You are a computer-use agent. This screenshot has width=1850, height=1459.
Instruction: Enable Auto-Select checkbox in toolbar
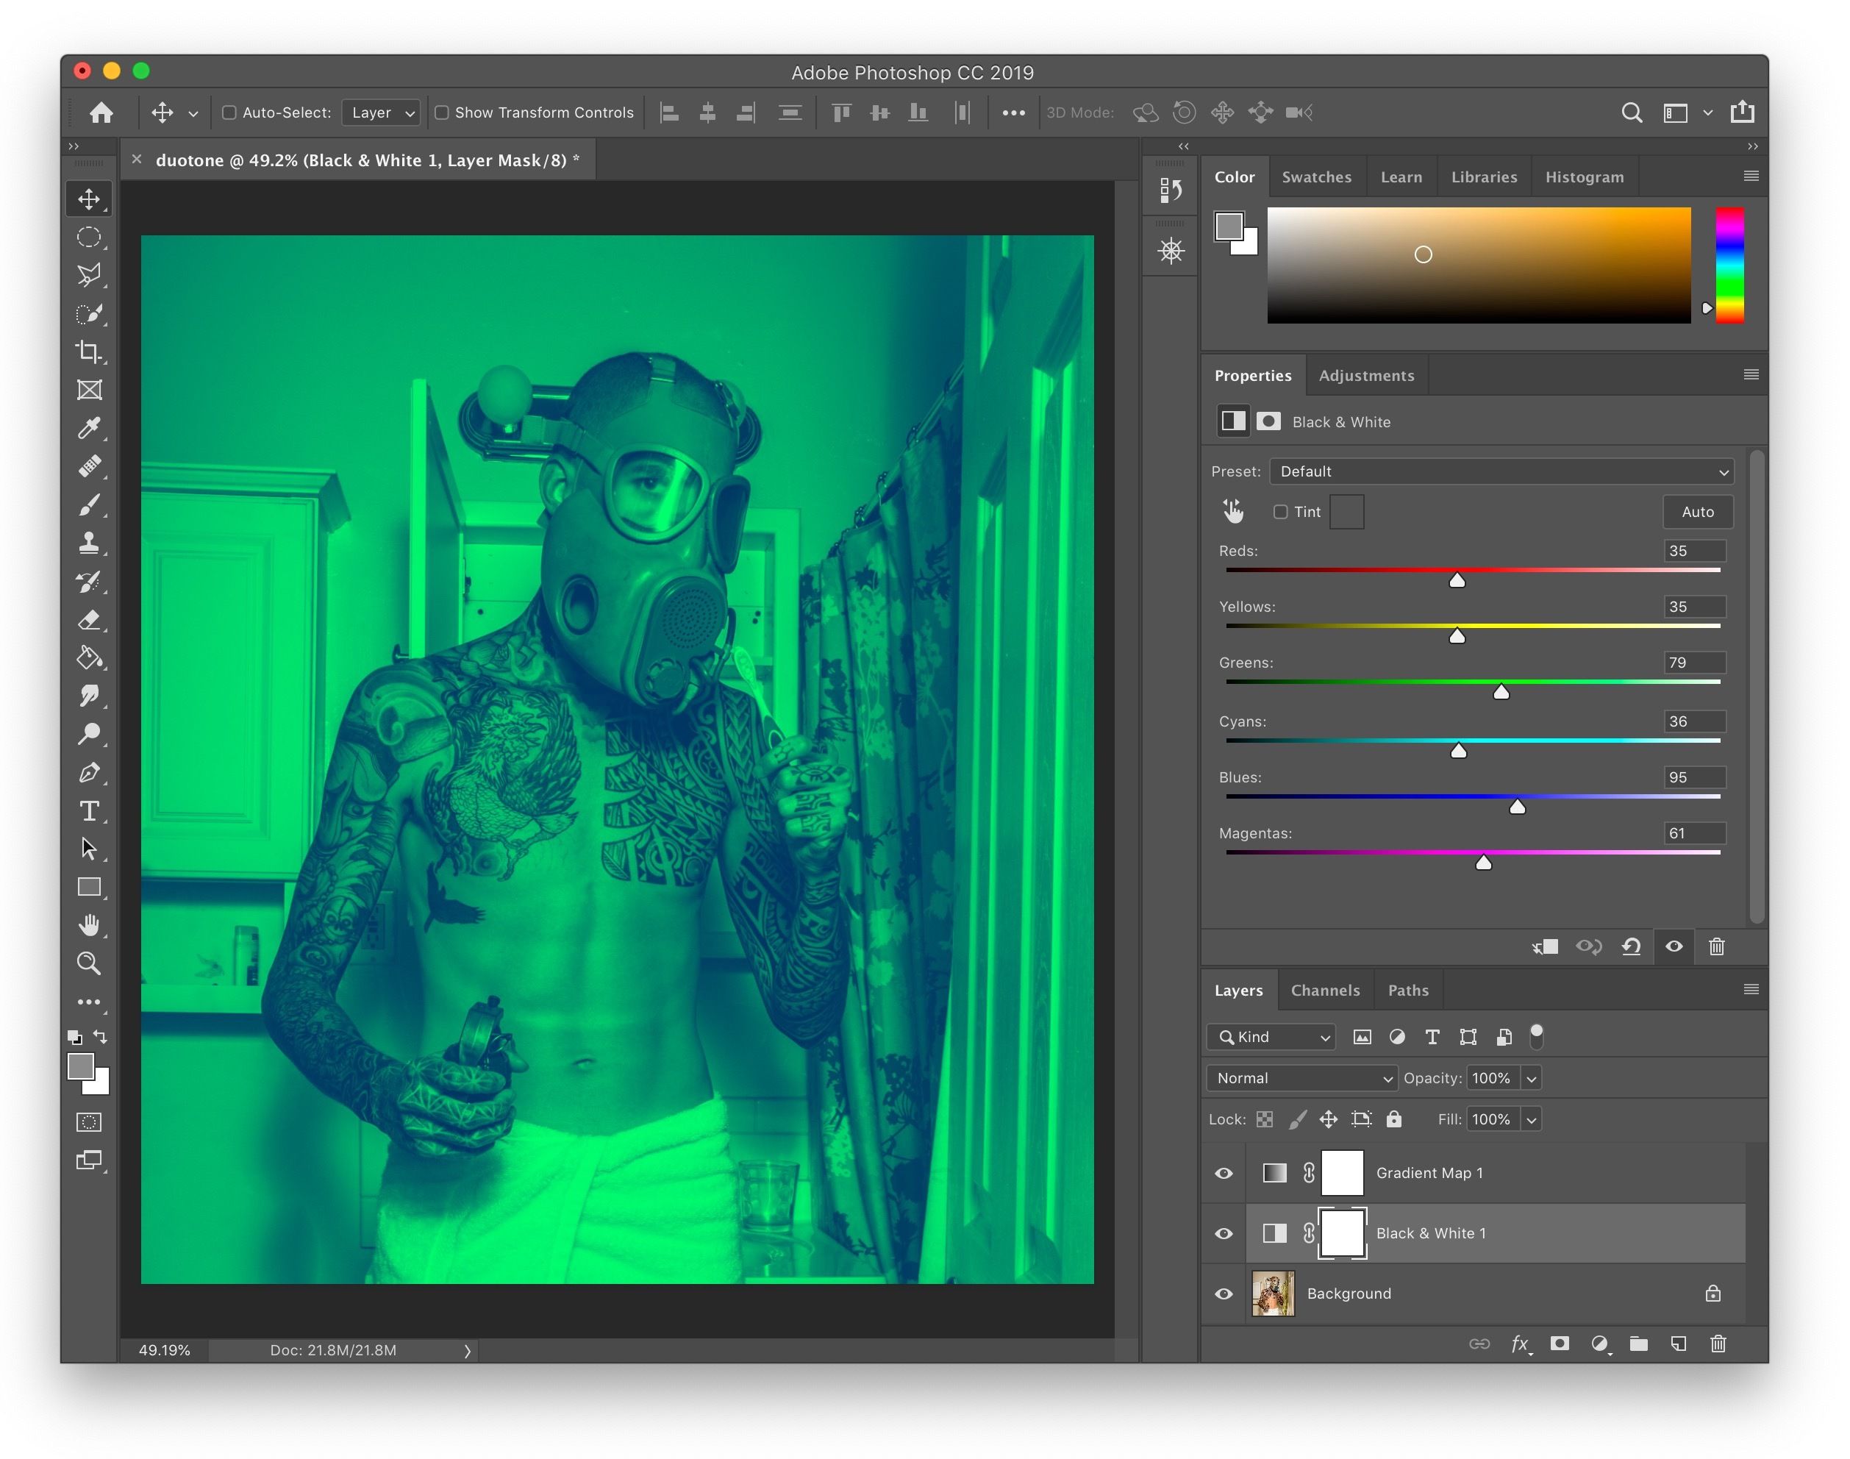[228, 113]
